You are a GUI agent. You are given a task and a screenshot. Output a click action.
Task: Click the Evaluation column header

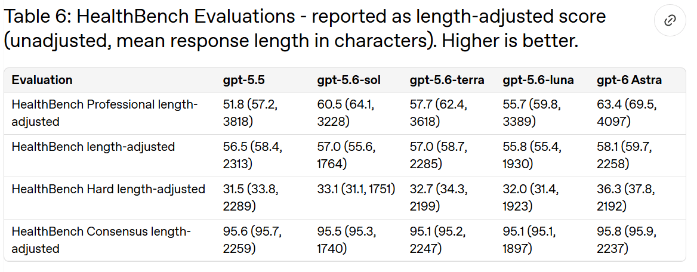click(x=42, y=80)
